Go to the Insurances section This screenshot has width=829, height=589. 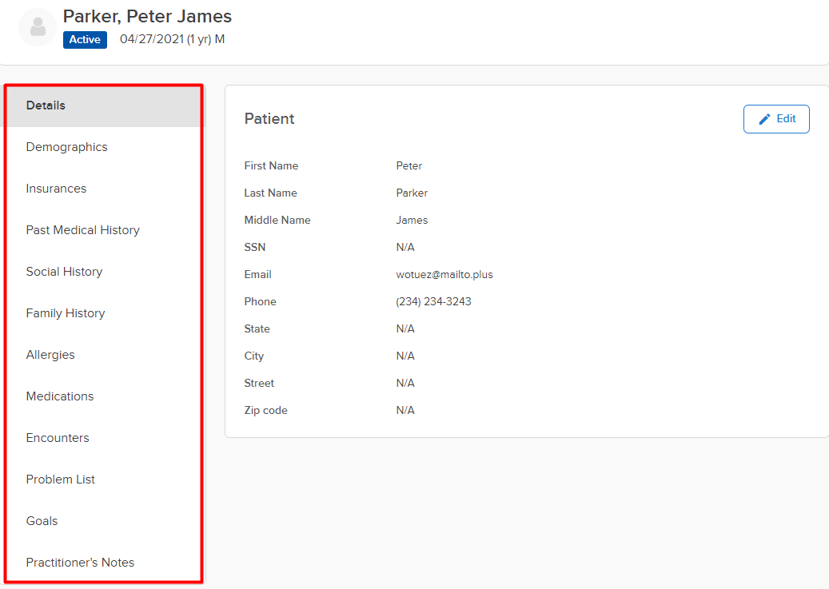tap(56, 189)
